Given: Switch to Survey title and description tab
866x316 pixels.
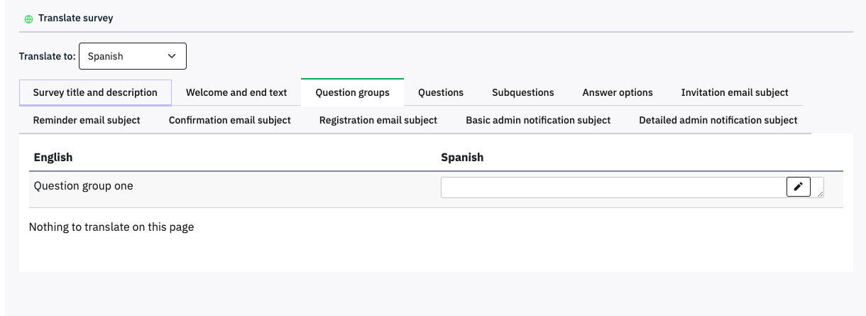Looking at the screenshot, I should pos(95,92).
